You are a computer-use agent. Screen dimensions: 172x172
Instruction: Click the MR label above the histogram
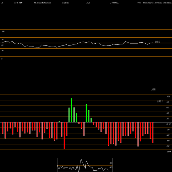click(x=153, y=89)
